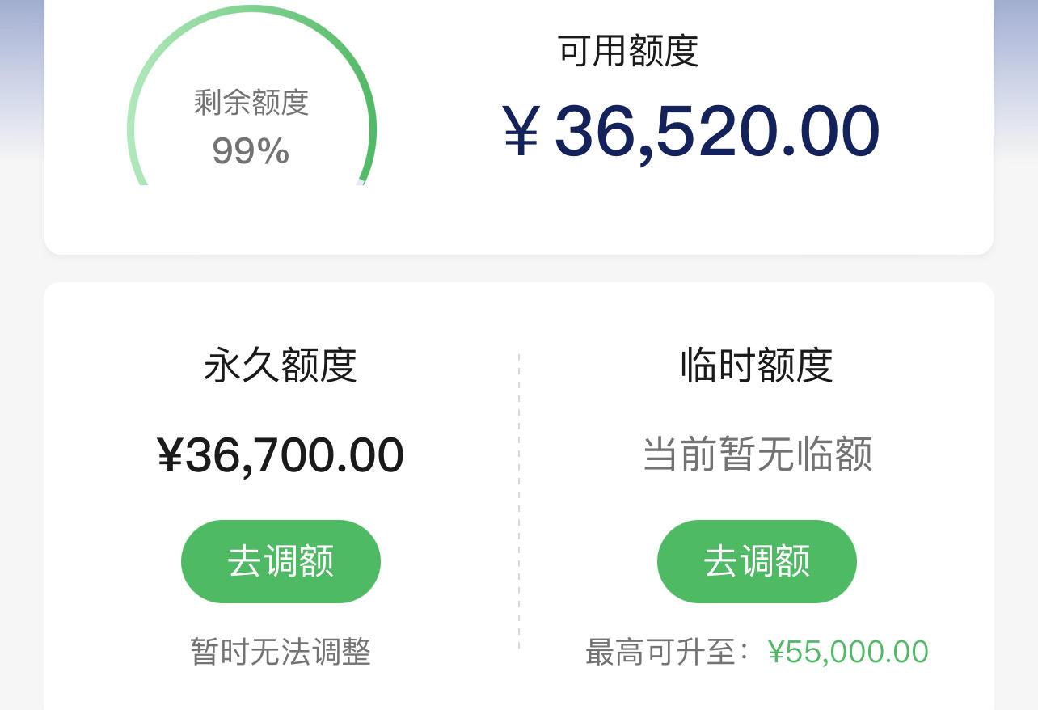Tap the 暂时无法调整 notice text

(281, 652)
